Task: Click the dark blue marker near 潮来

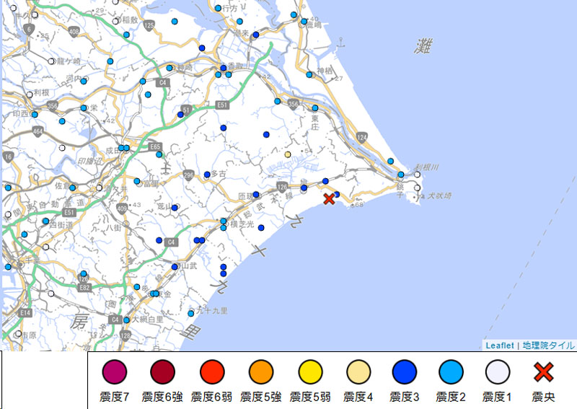Action: click(256, 35)
